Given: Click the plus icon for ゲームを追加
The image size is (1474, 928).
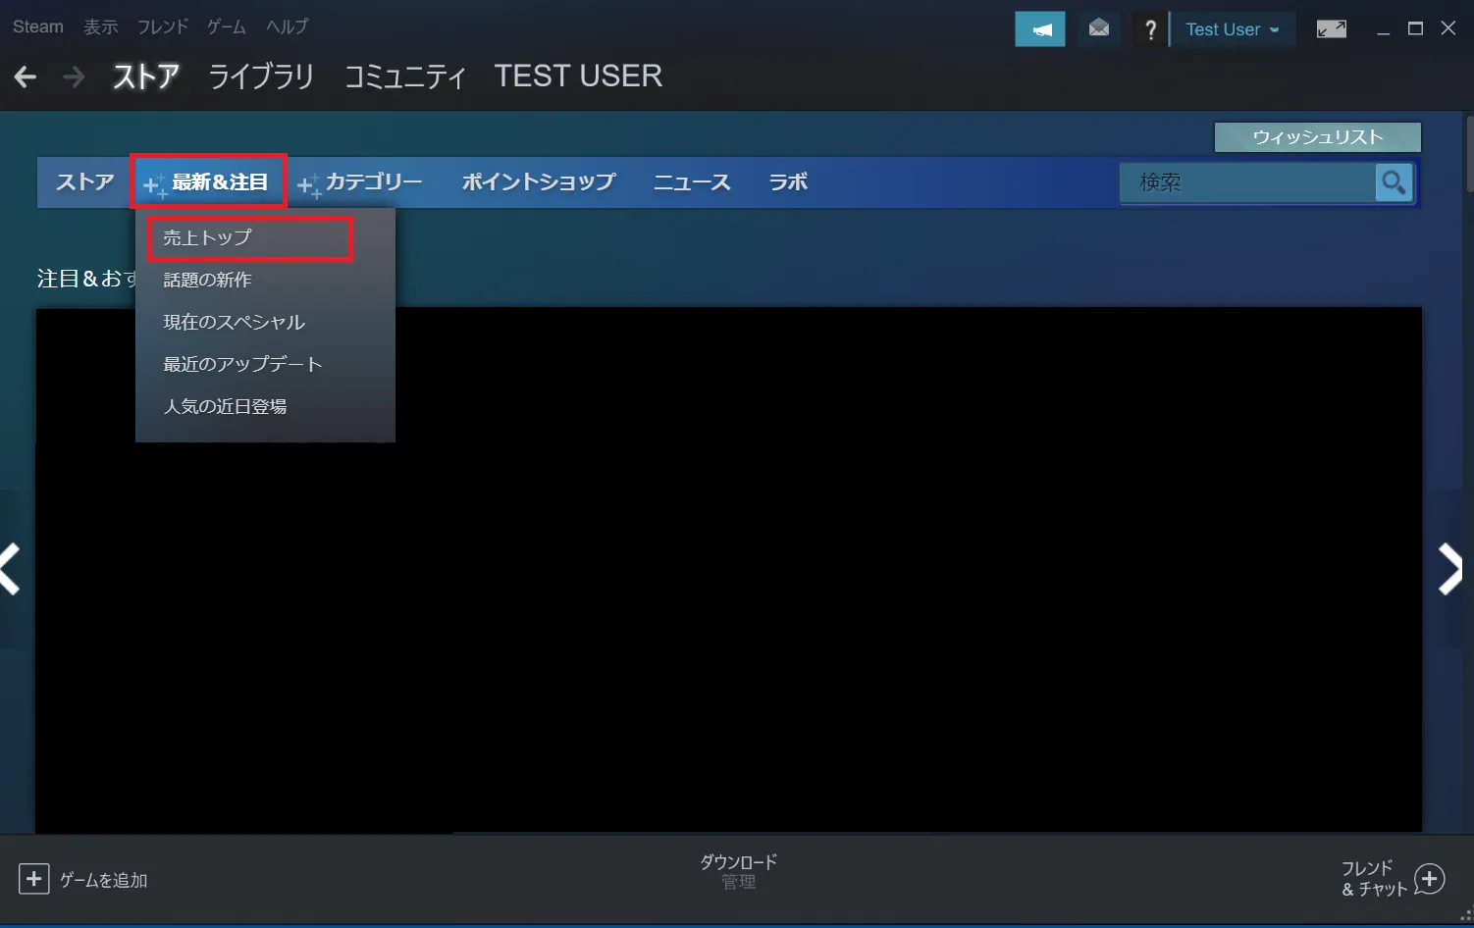Looking at the screenshot, I should tap(33, 879).
